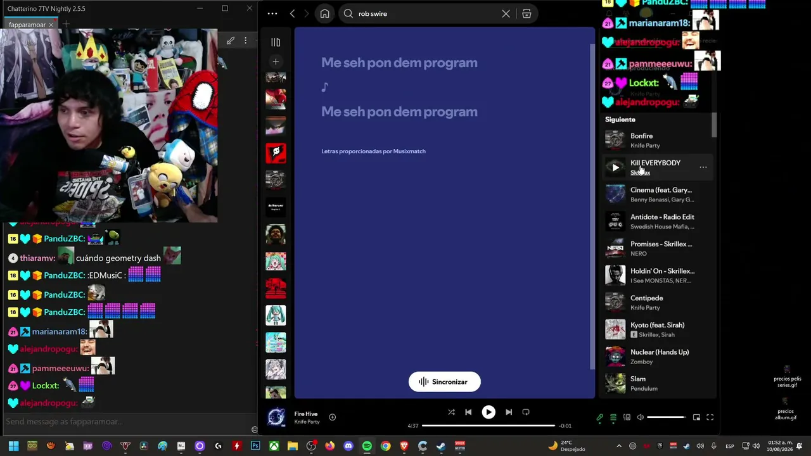Select Centipede by Knife Party
Screen dimensions: 811x456
tap(656, 303)
